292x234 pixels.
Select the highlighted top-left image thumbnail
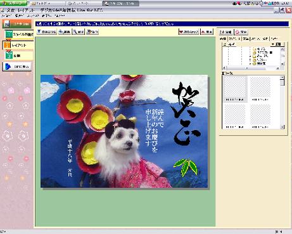point(235,89)
